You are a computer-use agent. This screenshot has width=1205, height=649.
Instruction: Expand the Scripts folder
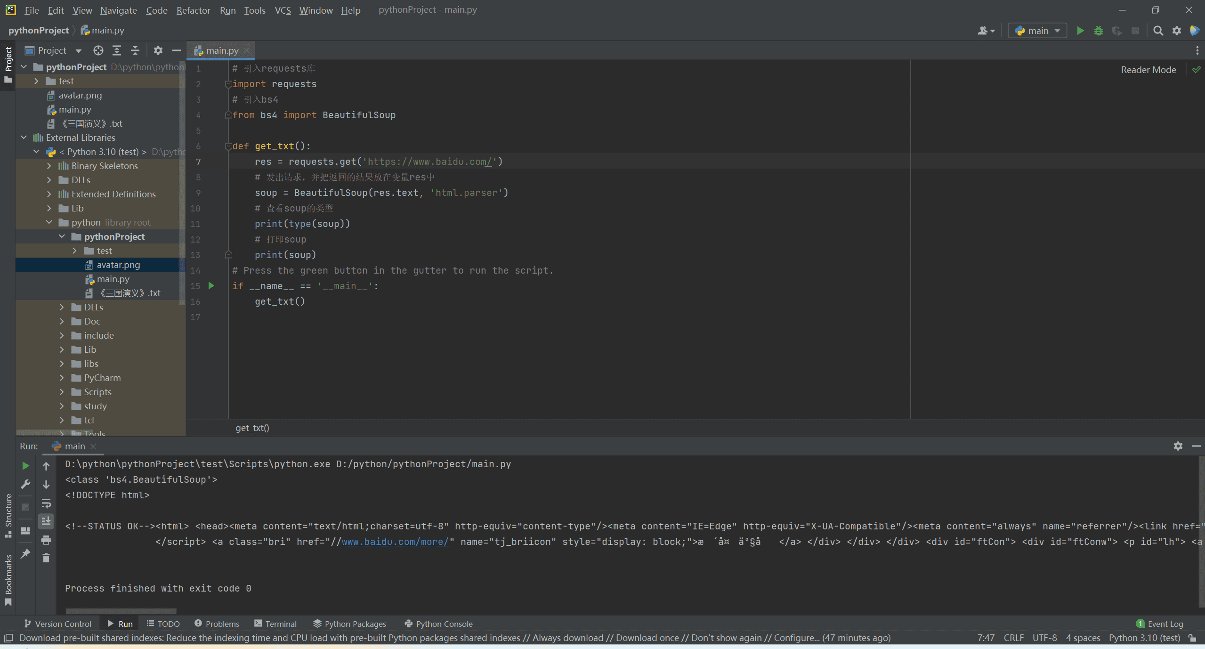(x=62, y=392)
